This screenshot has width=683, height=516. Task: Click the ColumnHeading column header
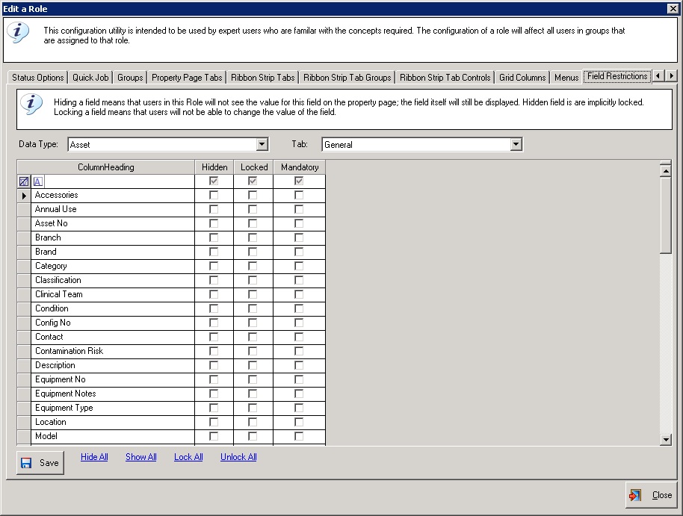[106, 167]
